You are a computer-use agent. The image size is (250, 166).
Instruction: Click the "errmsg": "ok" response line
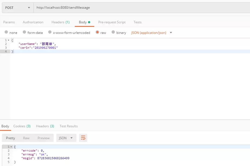[34, 154]
